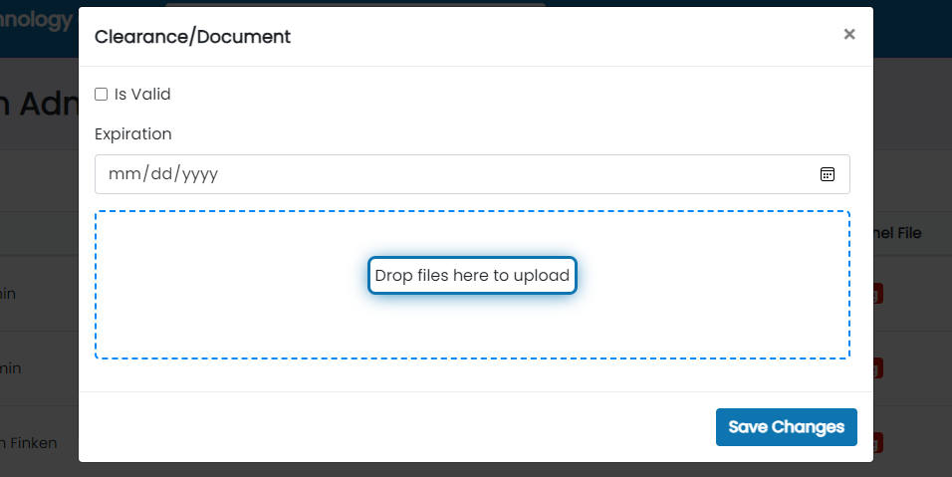Close the Clearance/Document dialog
952x477 pixels.
click(x=849, y=35)
